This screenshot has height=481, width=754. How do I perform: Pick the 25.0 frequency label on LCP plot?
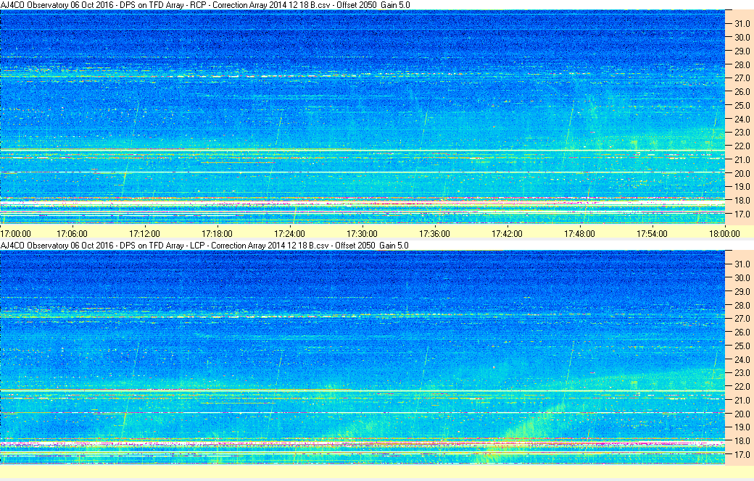pyautogui.click(x=742, y=346)
